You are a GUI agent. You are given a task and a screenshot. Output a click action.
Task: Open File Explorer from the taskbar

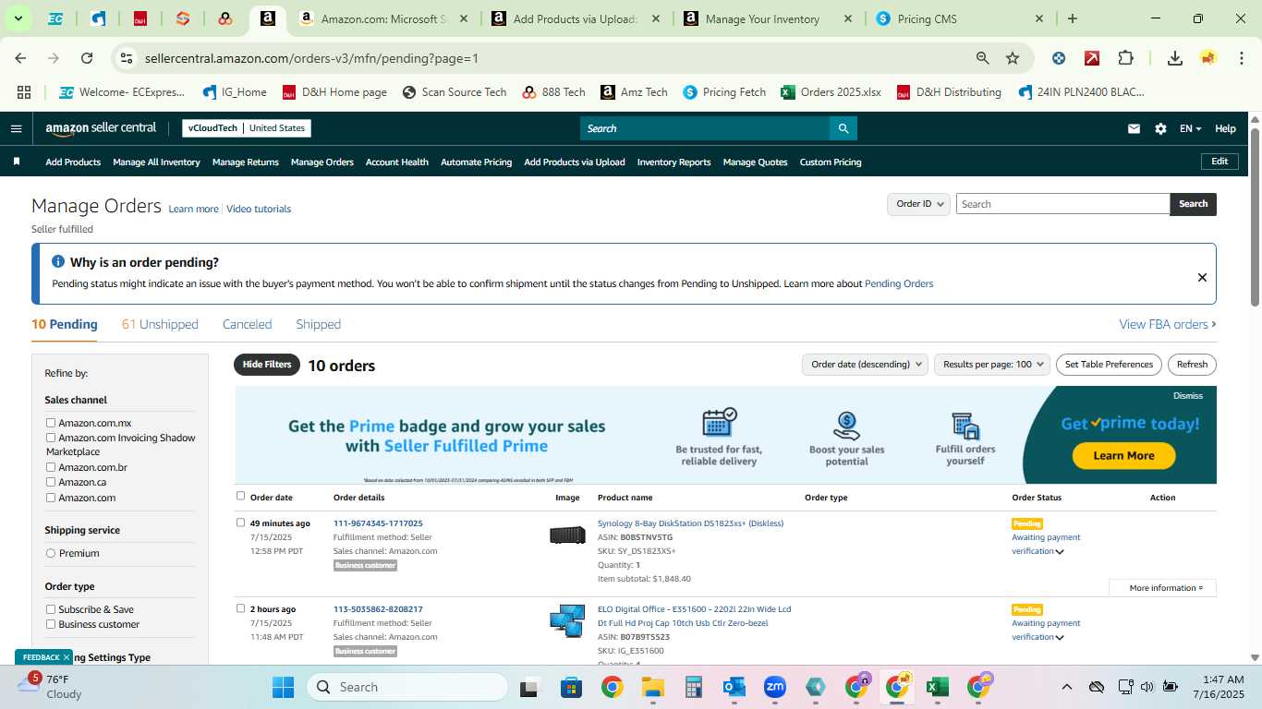click(653, 687)
